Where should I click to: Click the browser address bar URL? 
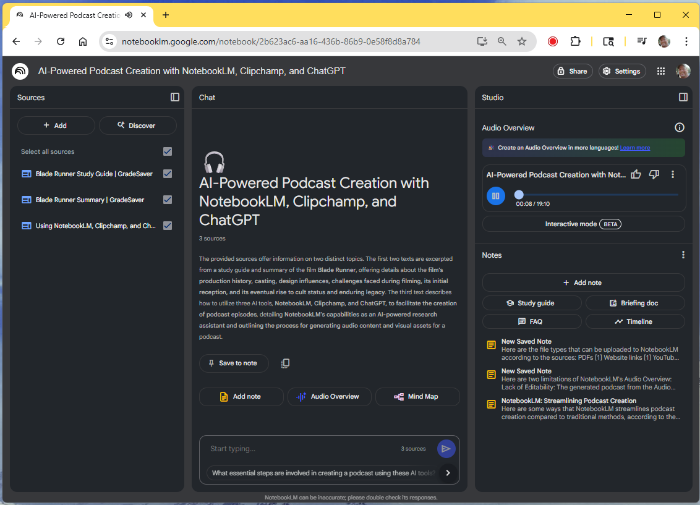[x=270, y=41]
